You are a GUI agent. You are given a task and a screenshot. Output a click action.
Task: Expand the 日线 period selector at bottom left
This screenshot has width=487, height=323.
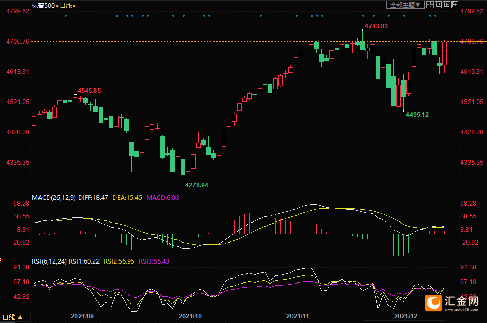tap(12, 317)
